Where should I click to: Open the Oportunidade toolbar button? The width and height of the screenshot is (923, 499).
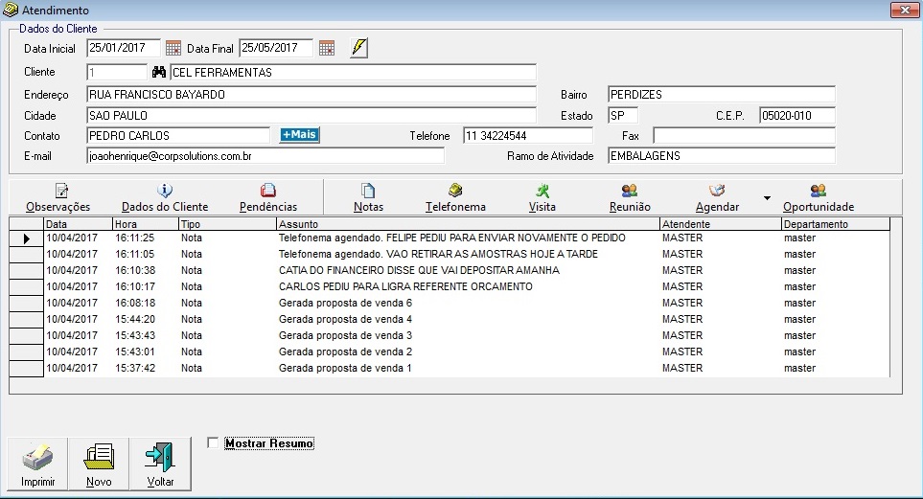[x=818, y=198]
